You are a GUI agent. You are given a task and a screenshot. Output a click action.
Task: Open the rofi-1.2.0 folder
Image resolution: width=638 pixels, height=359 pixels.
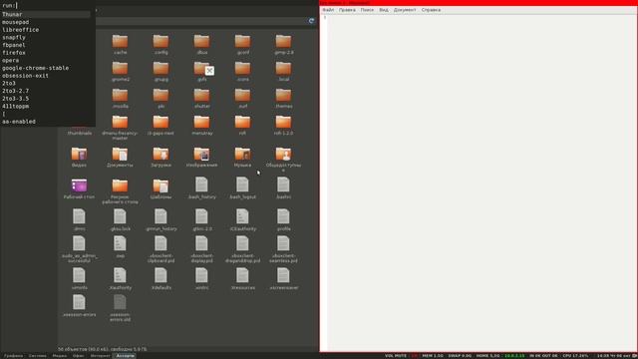click(x=283, y=125)
